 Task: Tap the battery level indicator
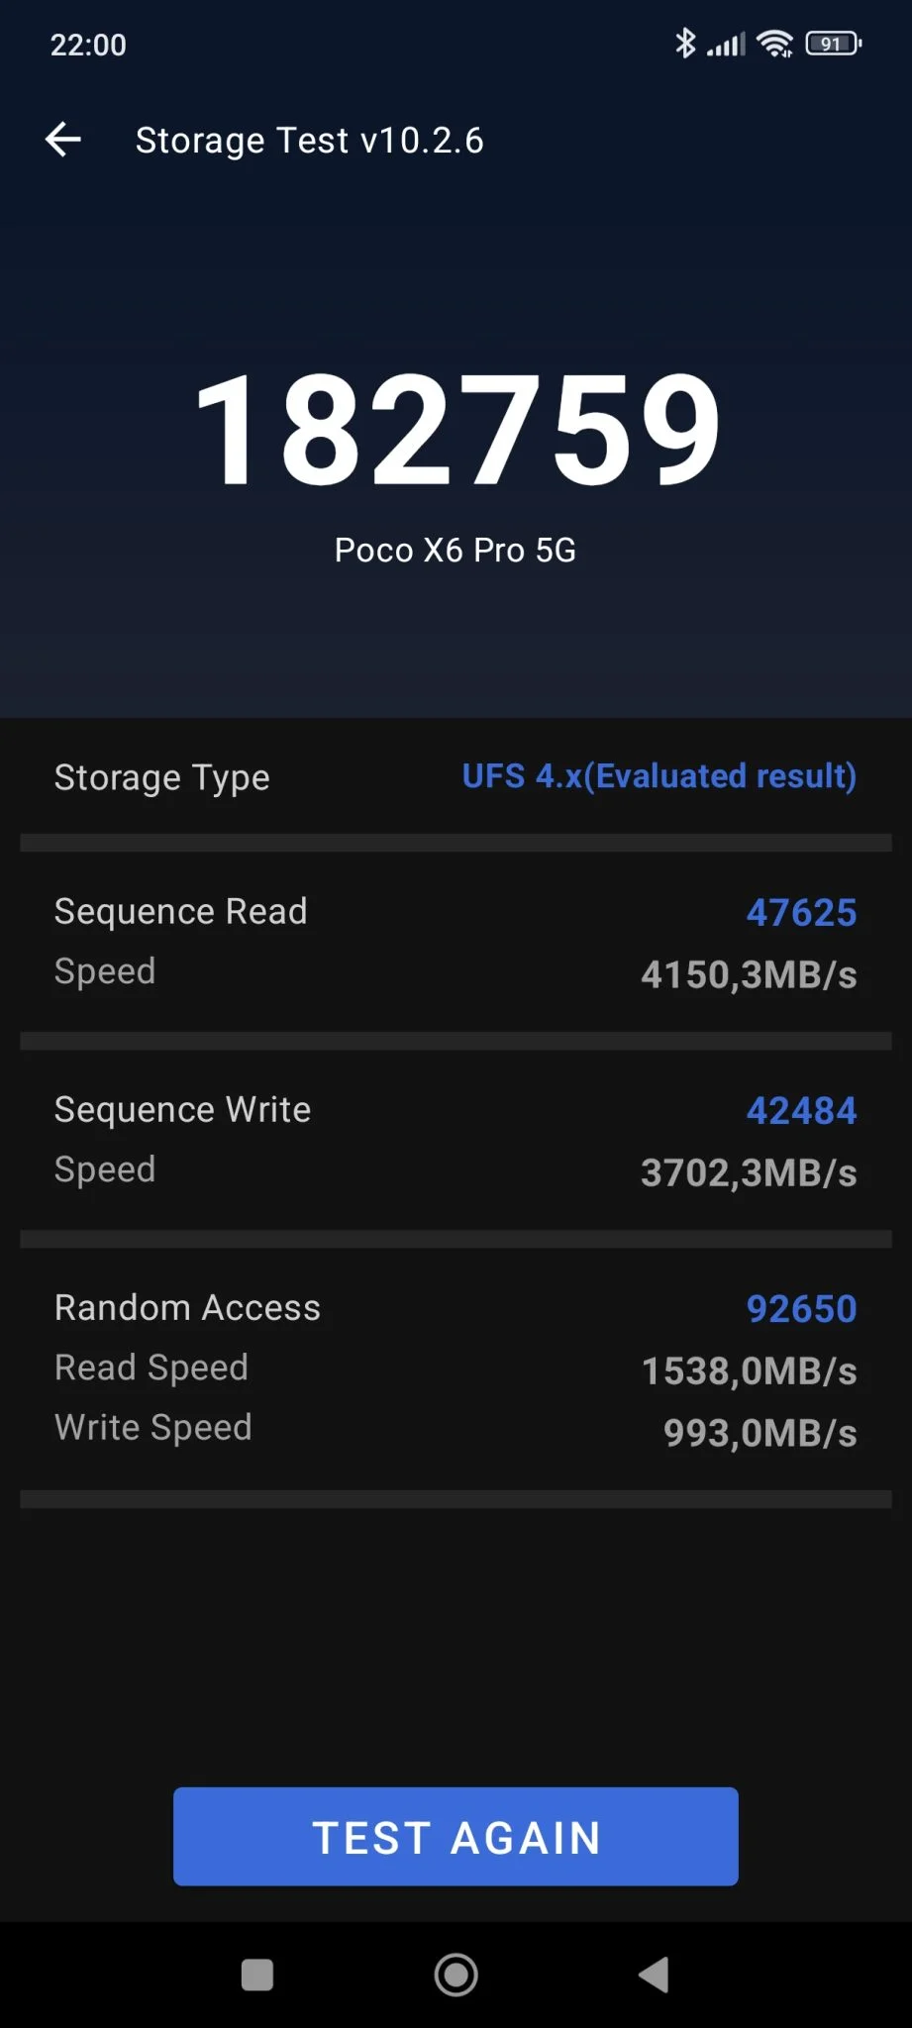(833, 44)
